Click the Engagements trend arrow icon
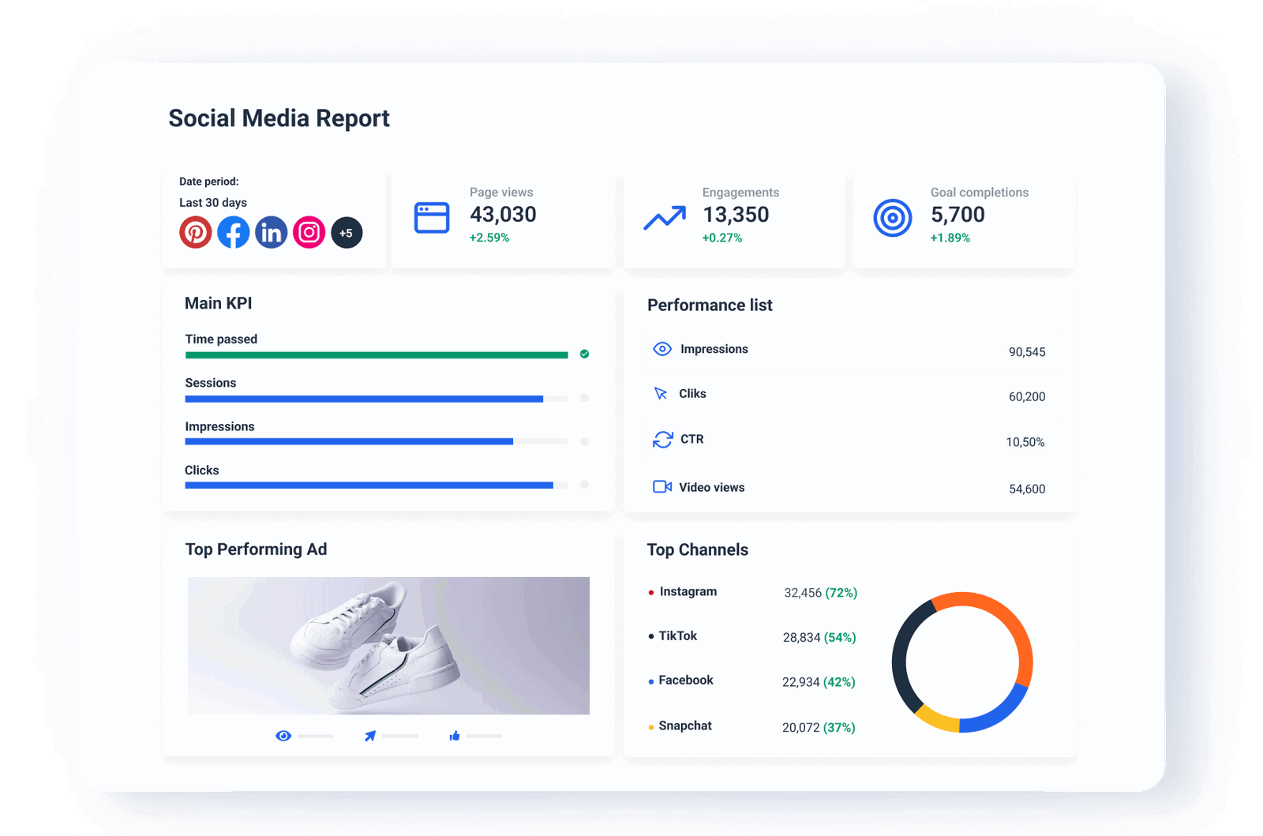 tap(664, 216)
